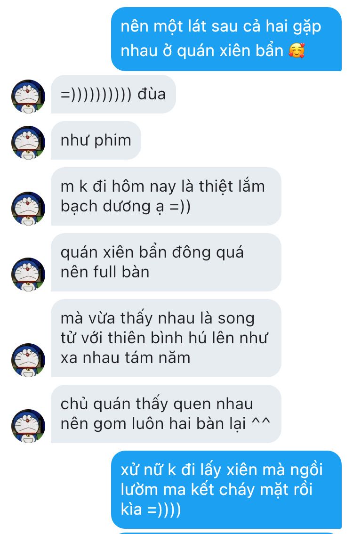353x534 pixels.
Task: Select the blue bubble "nên một lát sau cả hai gặp"
Action: (226, 39)
